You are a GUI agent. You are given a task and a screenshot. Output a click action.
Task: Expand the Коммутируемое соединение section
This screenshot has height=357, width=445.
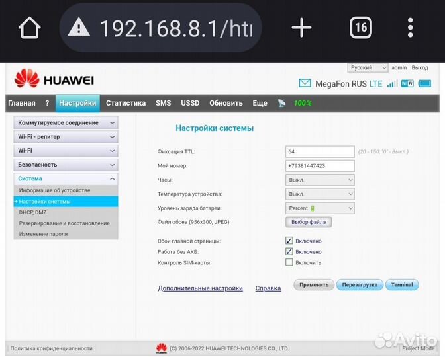(x=66, y=123)
